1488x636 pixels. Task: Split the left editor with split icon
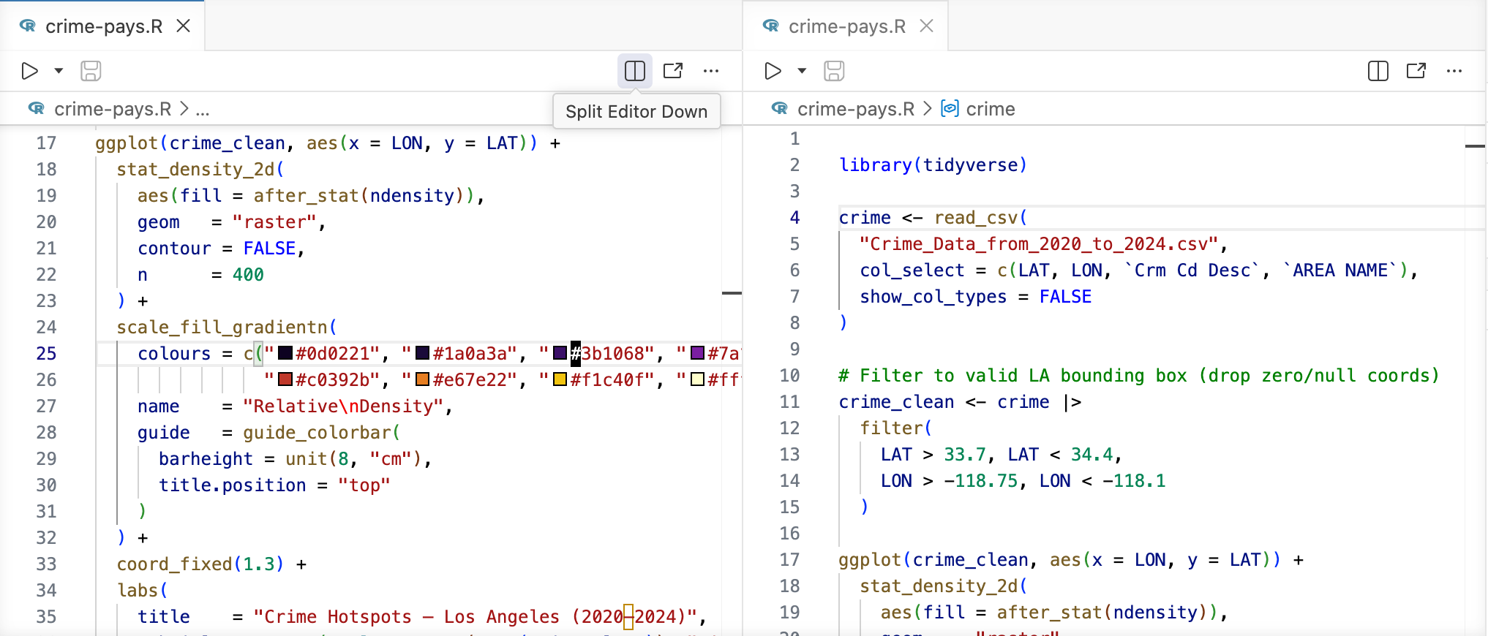(635, 71)
